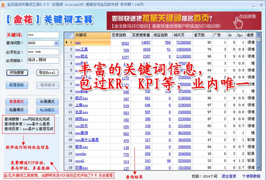The height and width of the screenshot is (180, 266).
Task: Switch to 轮询模式
Action: tap(47, 110)
